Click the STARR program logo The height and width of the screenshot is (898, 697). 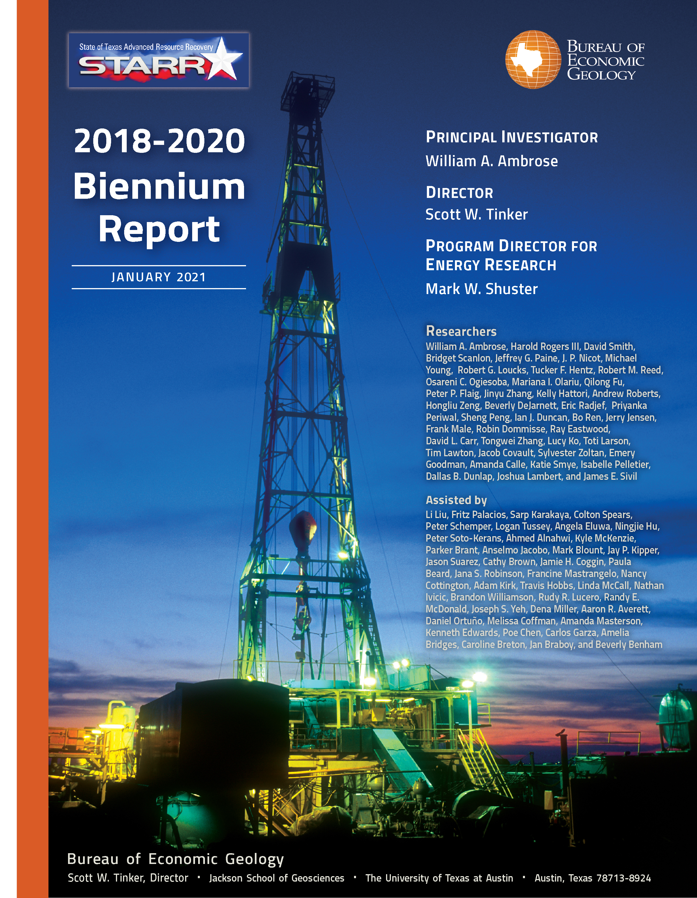(159, 60)
